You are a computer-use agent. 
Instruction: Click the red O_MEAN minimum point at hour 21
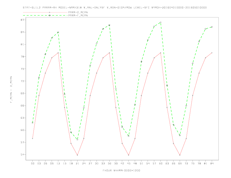click(x=77, y=155)
